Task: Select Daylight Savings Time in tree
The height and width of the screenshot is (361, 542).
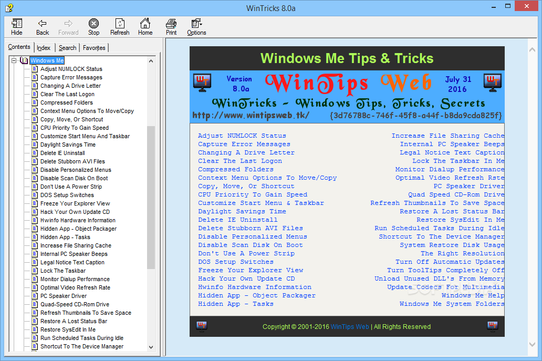Action: coord(68,145)
